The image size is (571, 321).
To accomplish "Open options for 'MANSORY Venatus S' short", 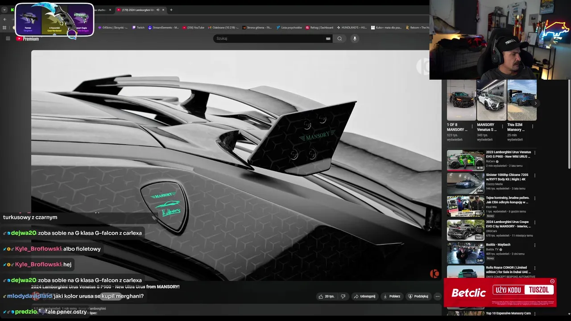I will click(x=502, y=126).
